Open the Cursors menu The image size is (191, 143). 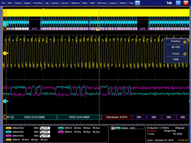[x=65, y=3]
